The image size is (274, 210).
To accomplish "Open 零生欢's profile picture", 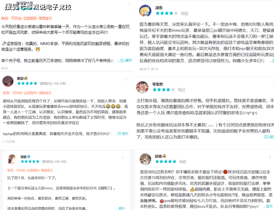I will tap(142, 87).
